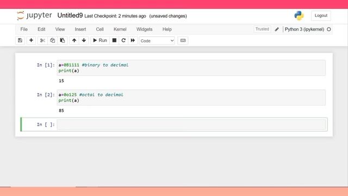The width and height of the screenshot is (348, 196).
Task: Click code line a=0o125 in cell 2
Action: coord(91,95)
